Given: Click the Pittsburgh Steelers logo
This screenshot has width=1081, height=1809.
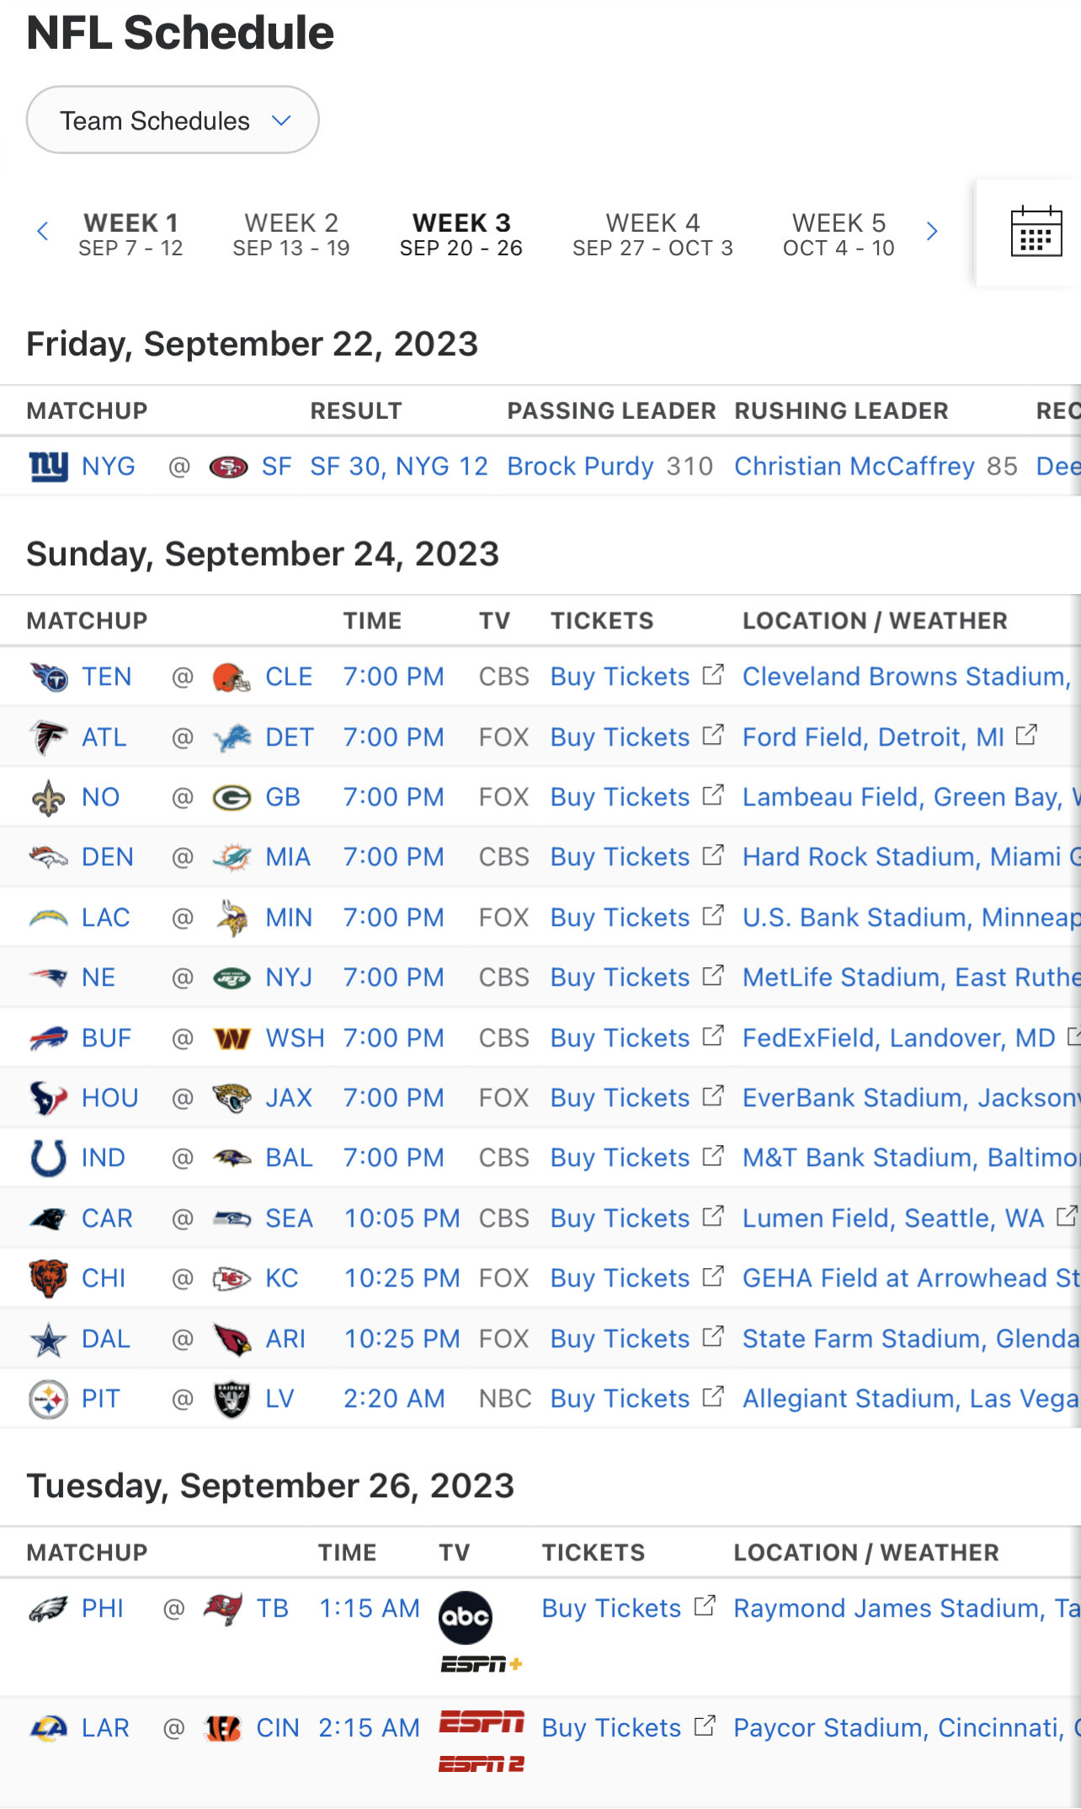Looking at the screenshot, I should click(x=49, y=1399).
